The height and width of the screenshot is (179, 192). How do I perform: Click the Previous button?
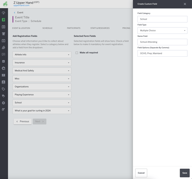[x=23, y=121]
